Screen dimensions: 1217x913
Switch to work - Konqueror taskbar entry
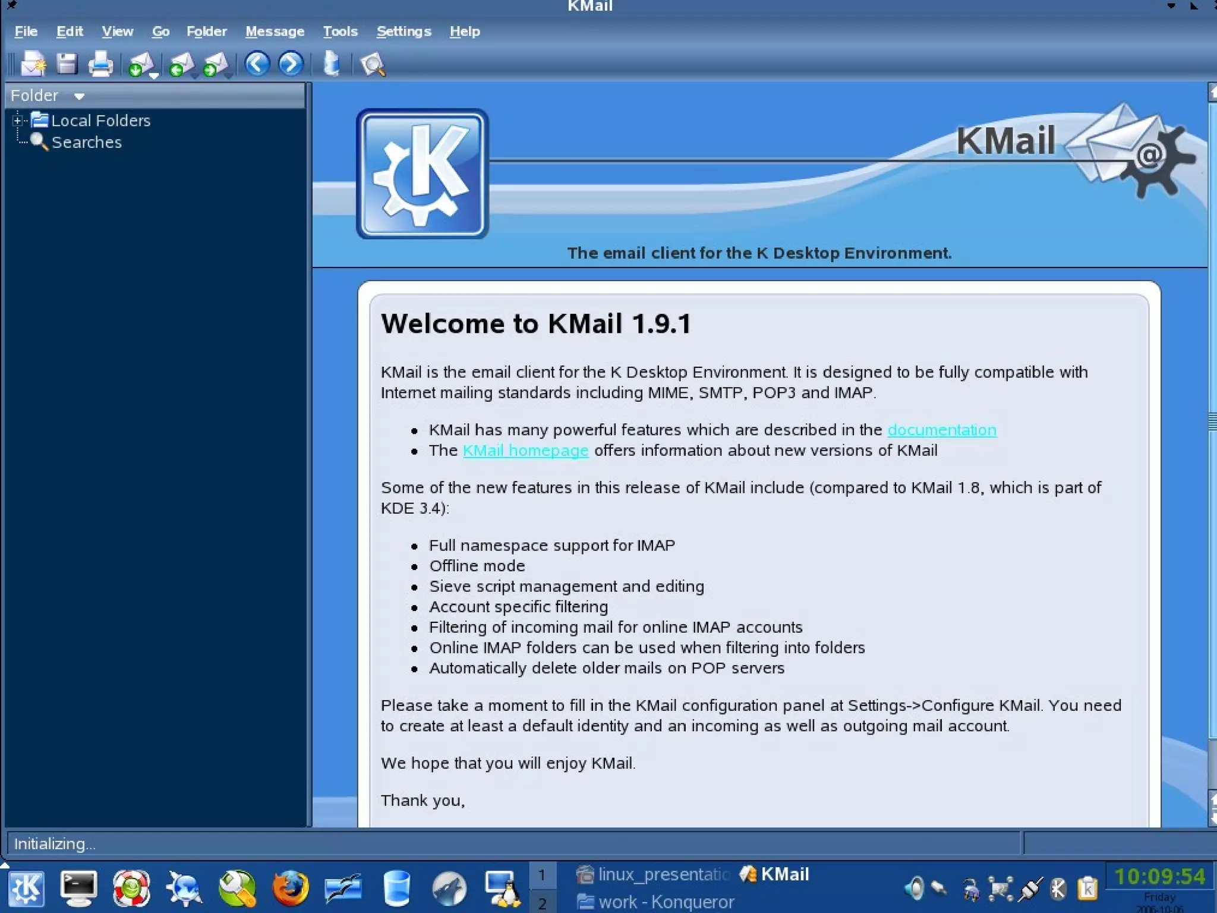click(656, 902)
